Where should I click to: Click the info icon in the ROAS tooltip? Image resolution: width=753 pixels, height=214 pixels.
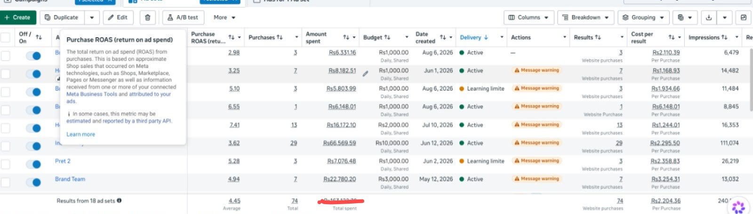[69, 114]
